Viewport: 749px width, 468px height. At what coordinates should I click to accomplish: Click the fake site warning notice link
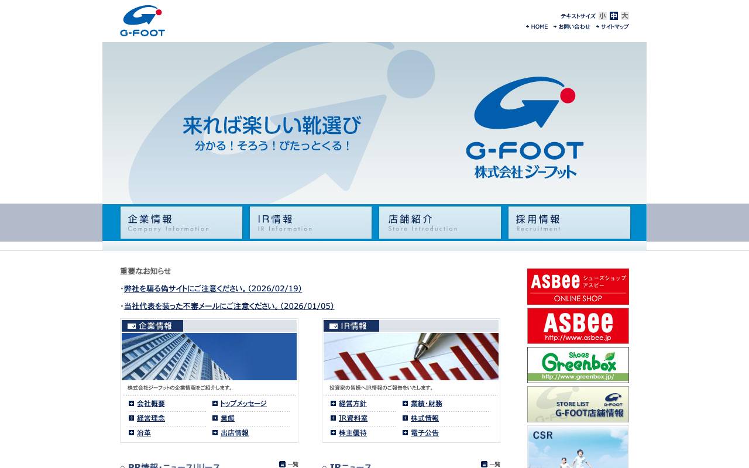point(212,288)
